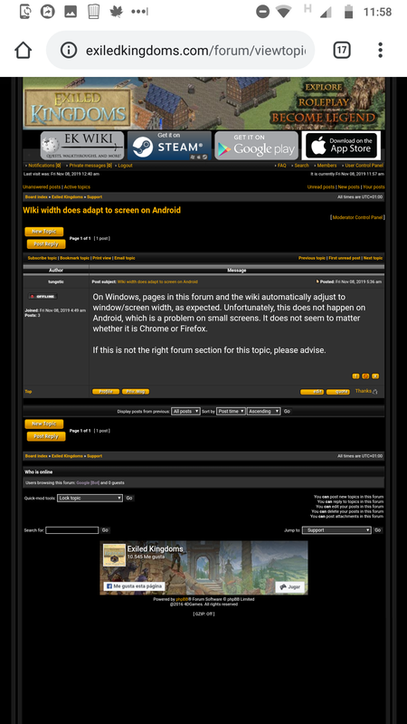Open User Control Panel
The width and height of the screenshot is (407, 724).
coord(364,166)
